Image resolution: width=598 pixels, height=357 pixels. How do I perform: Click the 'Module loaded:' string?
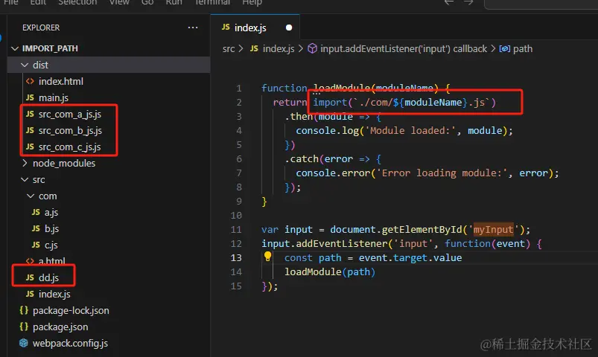(411, 131)
